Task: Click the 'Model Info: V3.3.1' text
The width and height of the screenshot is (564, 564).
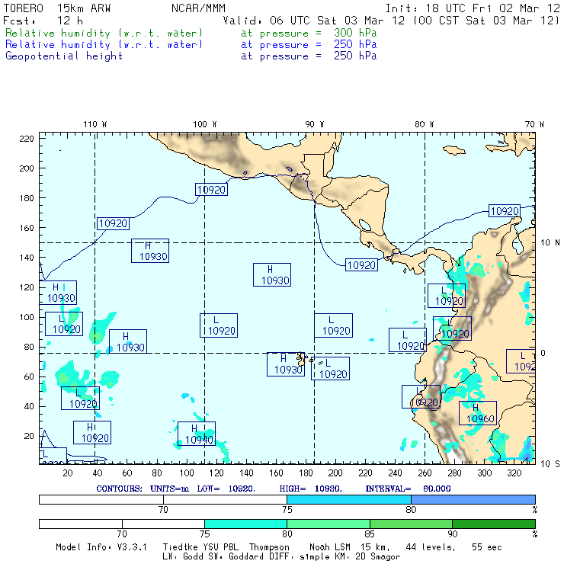Action: click(x=101, y=547)
